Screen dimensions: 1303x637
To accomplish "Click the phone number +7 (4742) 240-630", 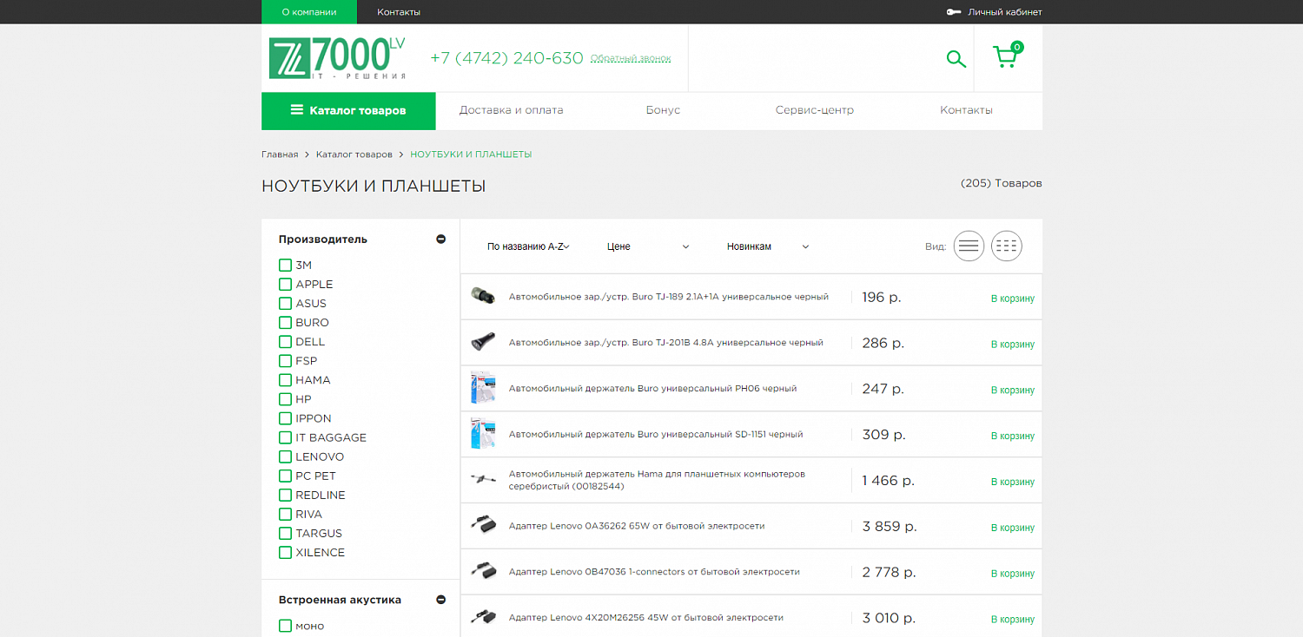I will (506, 58).
